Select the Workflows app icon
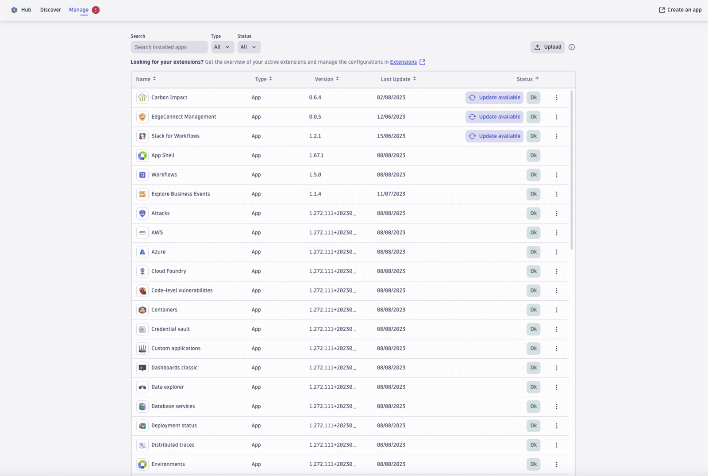708x476 pixels. [142, 174]
